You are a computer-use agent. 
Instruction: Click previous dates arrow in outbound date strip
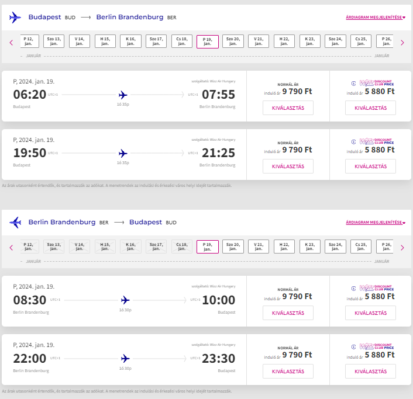[x=11, y=42]
